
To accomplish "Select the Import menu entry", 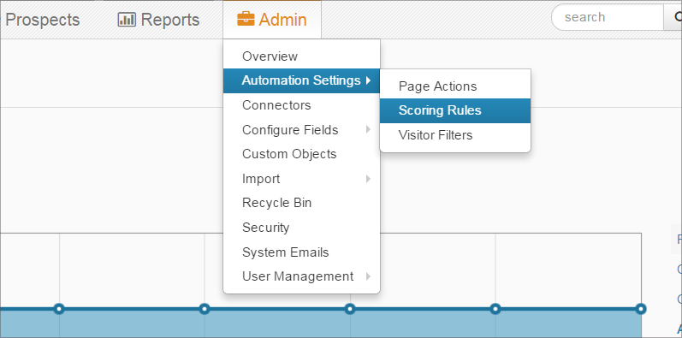I will [x=301, y=179].
